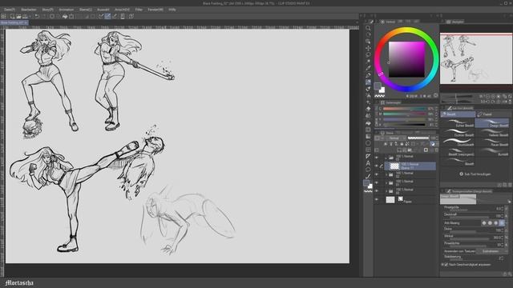This screenshot has width=513, height=288.
Task: Open the layer blend mode Normal dropdown
Action: click(x=395, y=138)
